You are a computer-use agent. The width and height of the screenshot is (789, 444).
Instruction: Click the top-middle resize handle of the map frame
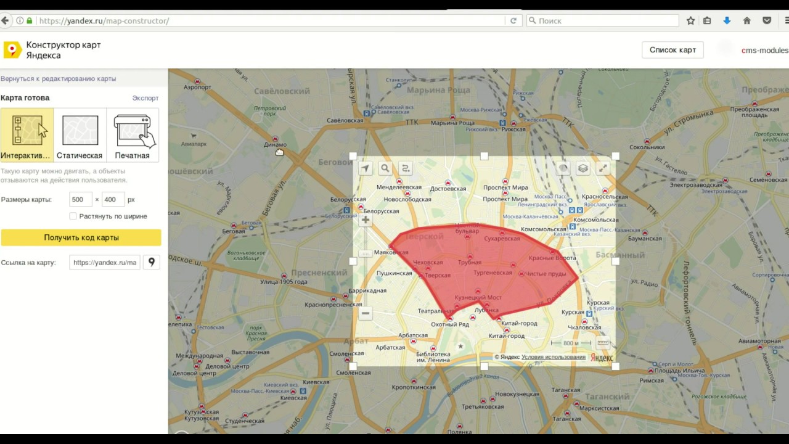(484, 156)
